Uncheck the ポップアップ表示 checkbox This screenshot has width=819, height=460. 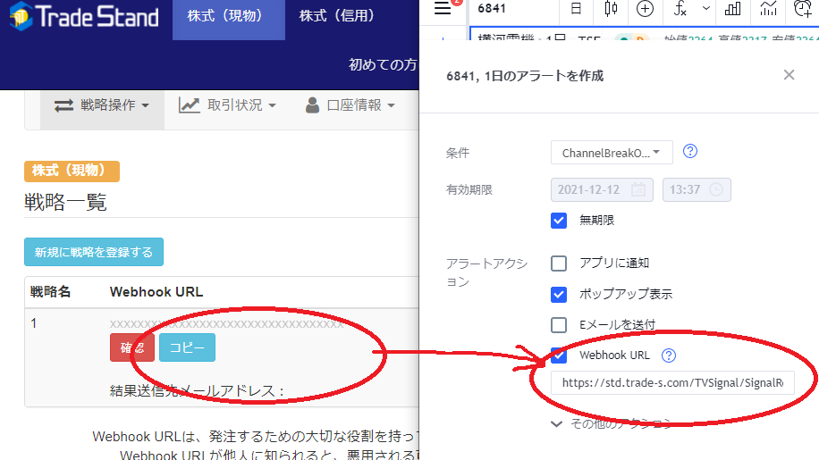coord(558,294)
